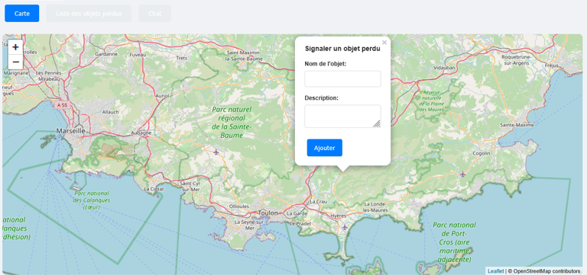Click the Trets town label
The width and height of the screenshot is (587, 275).
click(181, 58)
